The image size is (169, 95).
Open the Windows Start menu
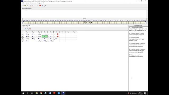pyautogui.click(x=23, y=93)
